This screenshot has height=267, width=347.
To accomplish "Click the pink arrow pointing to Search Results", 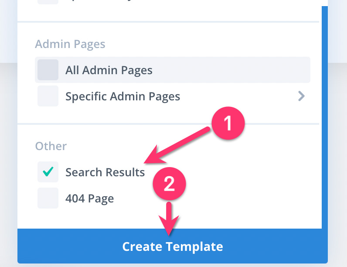I will (177, 146).
